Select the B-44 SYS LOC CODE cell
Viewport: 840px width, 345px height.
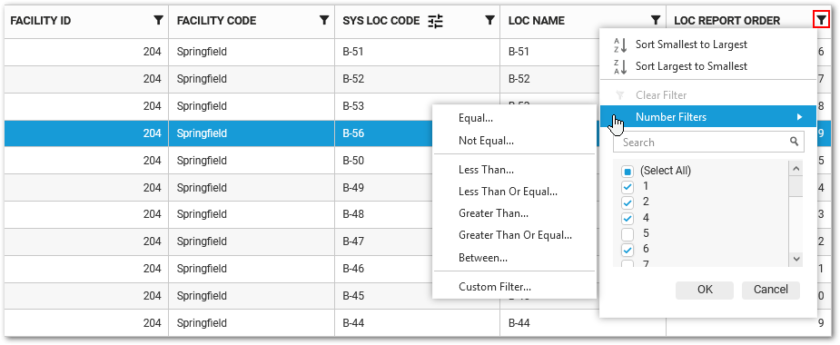click(418, 323)
